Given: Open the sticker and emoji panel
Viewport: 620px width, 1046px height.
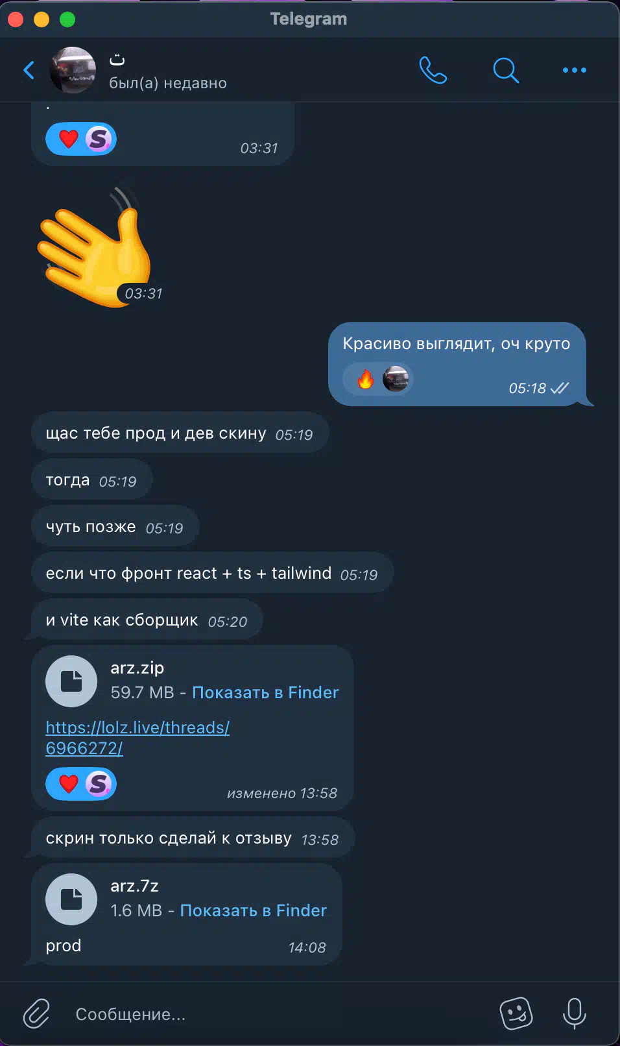Looking at the screenshot, I should (x=516, y=1014).
